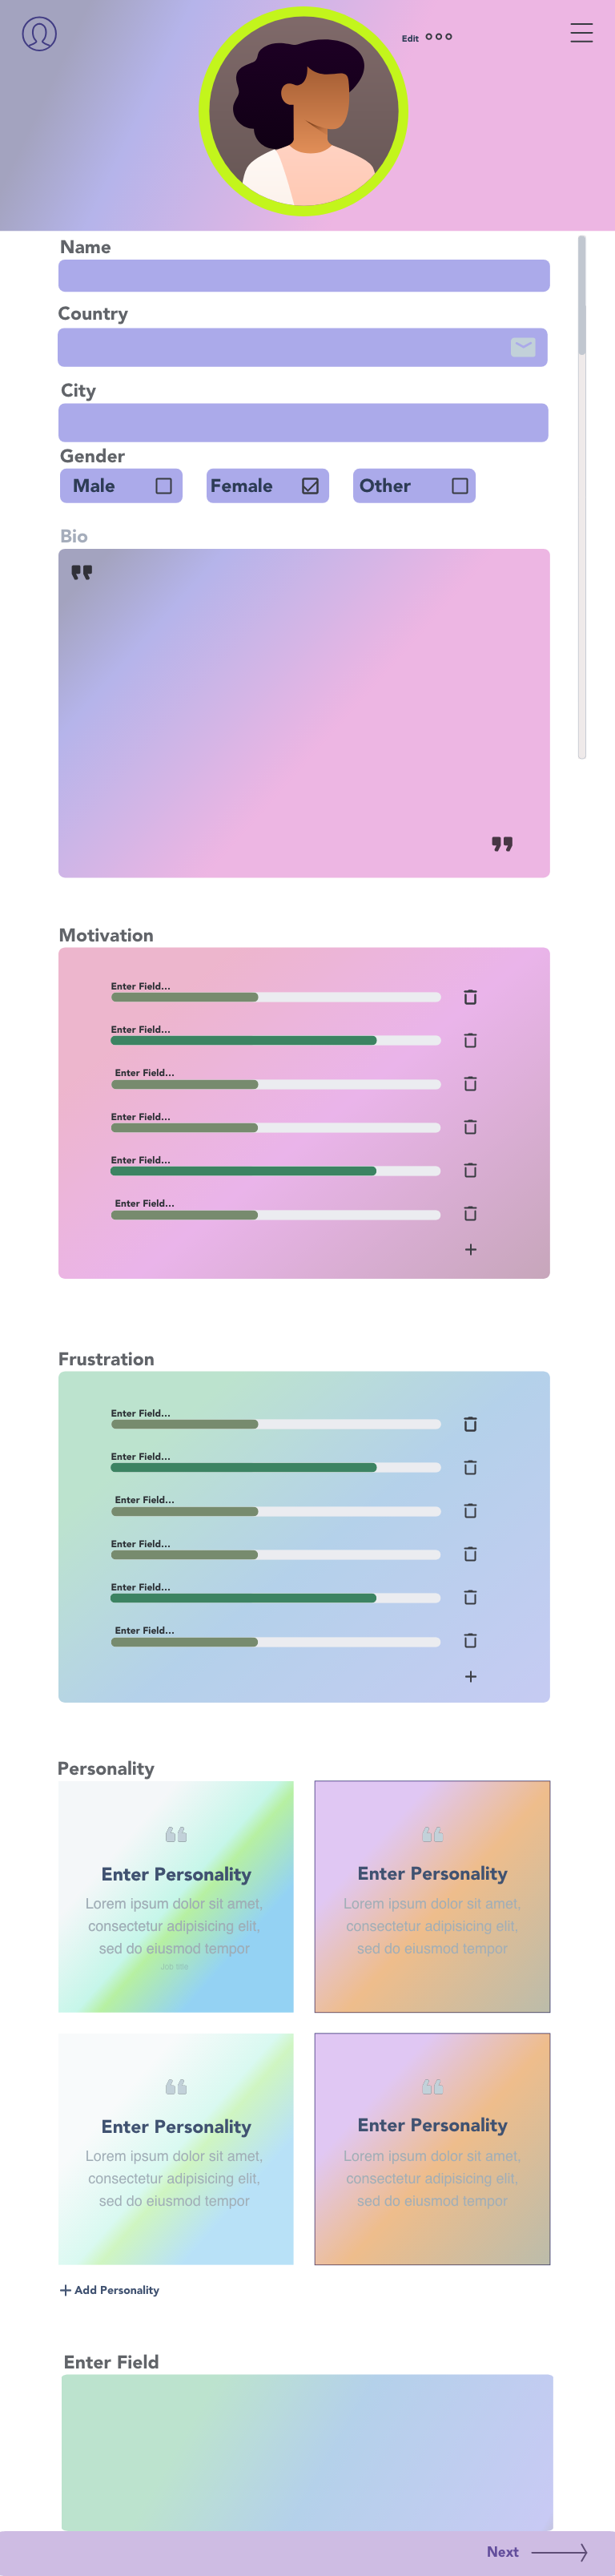
Task: Delete the last Motivation entry
Action: click(470, 1214)
